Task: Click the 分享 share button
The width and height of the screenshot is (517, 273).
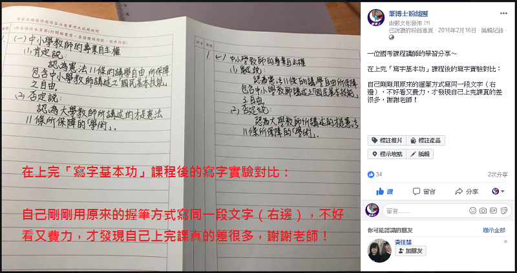Action: [467, 191]
